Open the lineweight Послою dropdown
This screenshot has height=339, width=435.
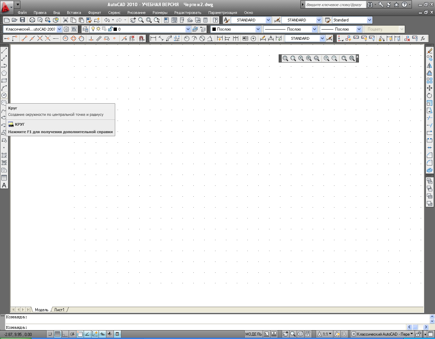(359, 29)
